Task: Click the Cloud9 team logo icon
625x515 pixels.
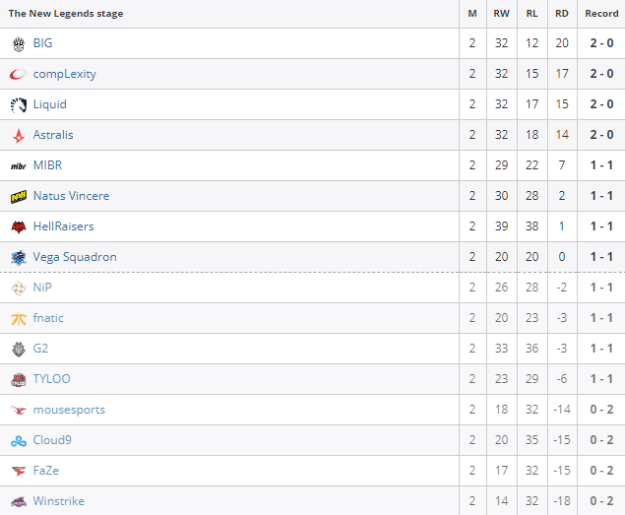Action: [x=19, y=440]
